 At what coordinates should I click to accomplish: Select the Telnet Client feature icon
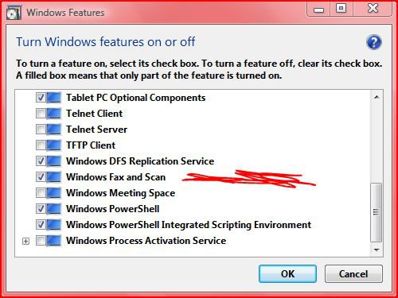(54, 114)
